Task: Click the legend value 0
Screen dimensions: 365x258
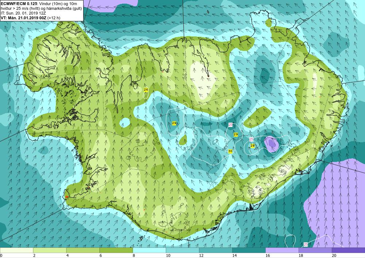Action: pyautogui.click(x=1, y=256)
